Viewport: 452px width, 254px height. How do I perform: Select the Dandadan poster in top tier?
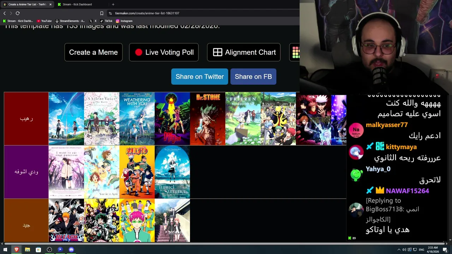click(172, 119)
